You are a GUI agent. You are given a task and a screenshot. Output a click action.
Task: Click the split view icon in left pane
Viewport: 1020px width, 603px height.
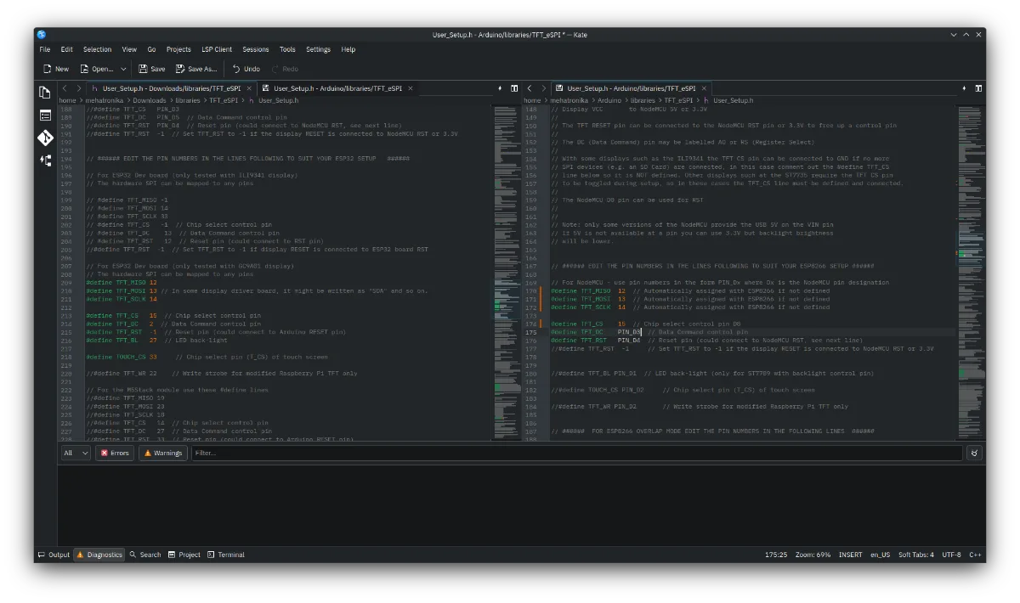514,88
